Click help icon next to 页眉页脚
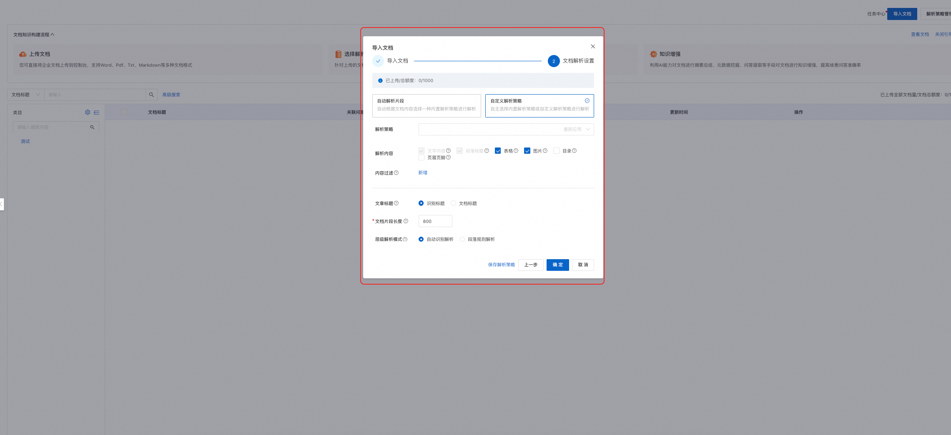The height and width of the screenshot is (435, 951). [448, 157]
